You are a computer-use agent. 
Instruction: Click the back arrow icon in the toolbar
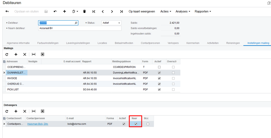click(x=7, y=11)
